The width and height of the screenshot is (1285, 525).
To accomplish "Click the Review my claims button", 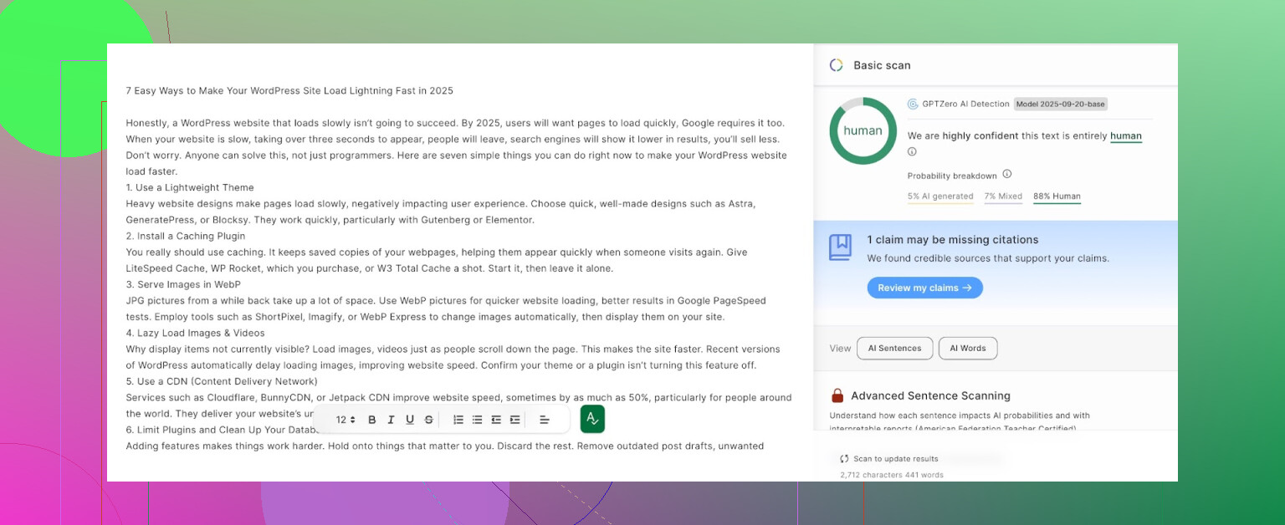I will pos(924,288).
